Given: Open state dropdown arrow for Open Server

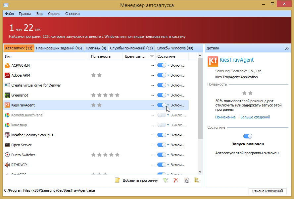Looking at the screenshot, I should pyautogui.click(x=168, y=145).
